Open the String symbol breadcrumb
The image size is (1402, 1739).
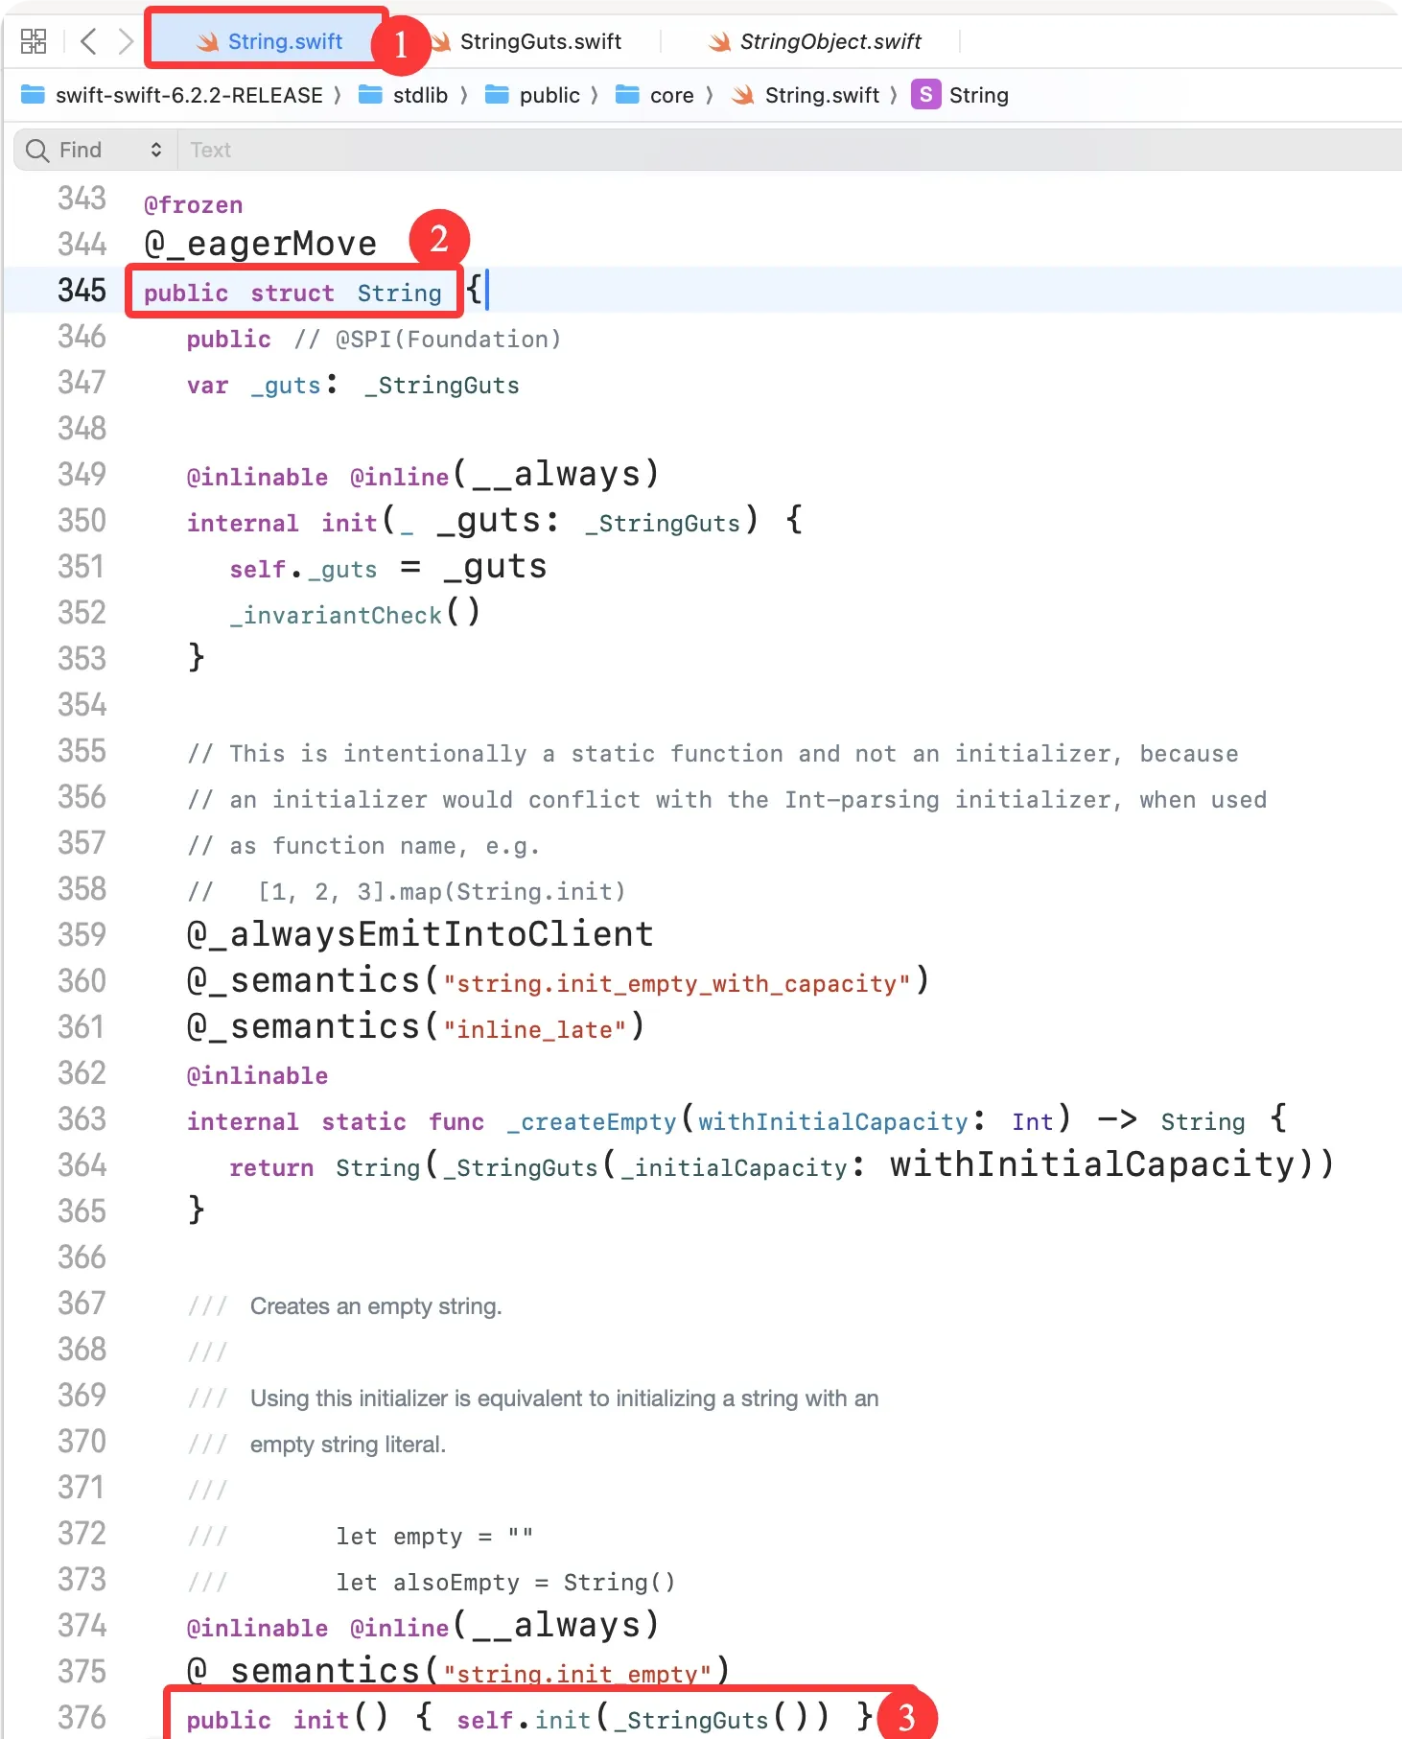pos(978,95)
